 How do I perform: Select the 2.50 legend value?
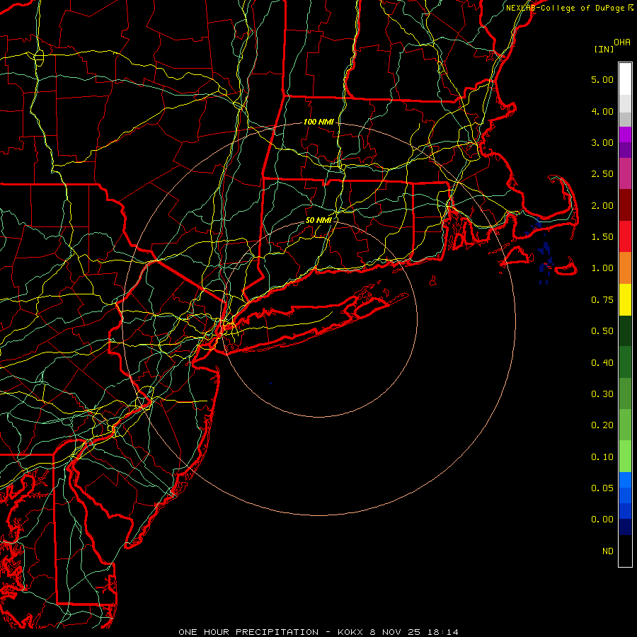[602, 174]
